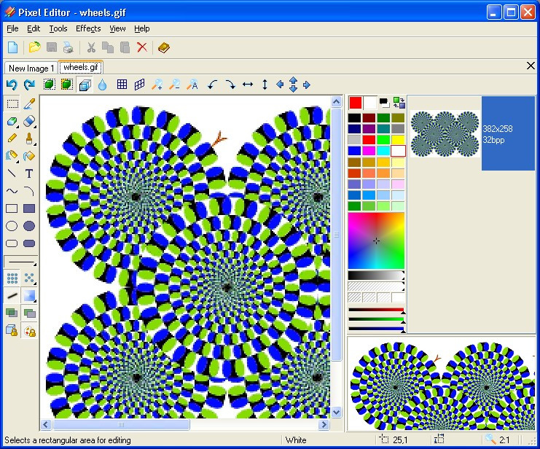The height and width of the screenshot is (449, 540).
Task: Toggle the perspective grid display
Action: (x=139, y=85)
